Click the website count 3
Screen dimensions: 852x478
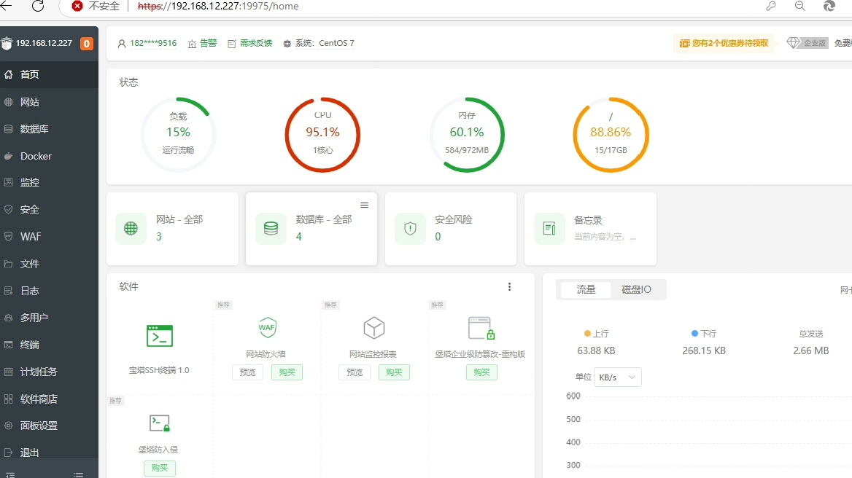159,237
